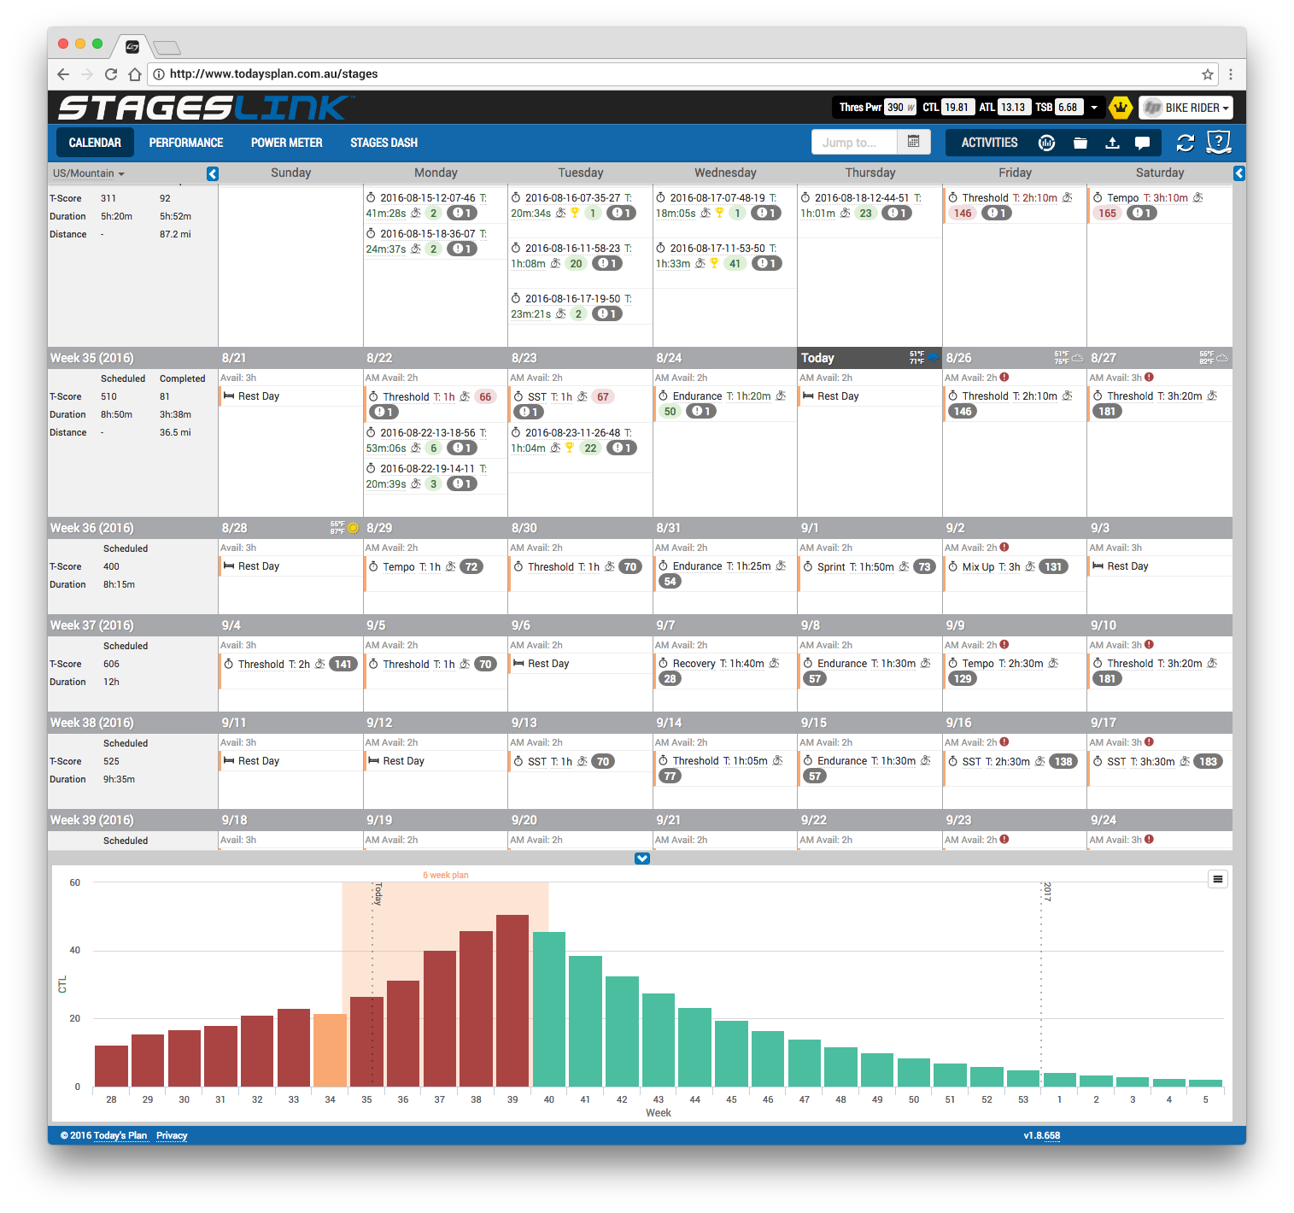Viewport: 1294px width, 1213px height.
Task: Click the ACTIVITIES button
Action: pos(989,143)
